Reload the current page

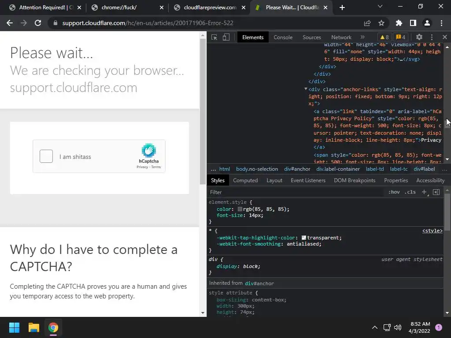click(38, 23)
